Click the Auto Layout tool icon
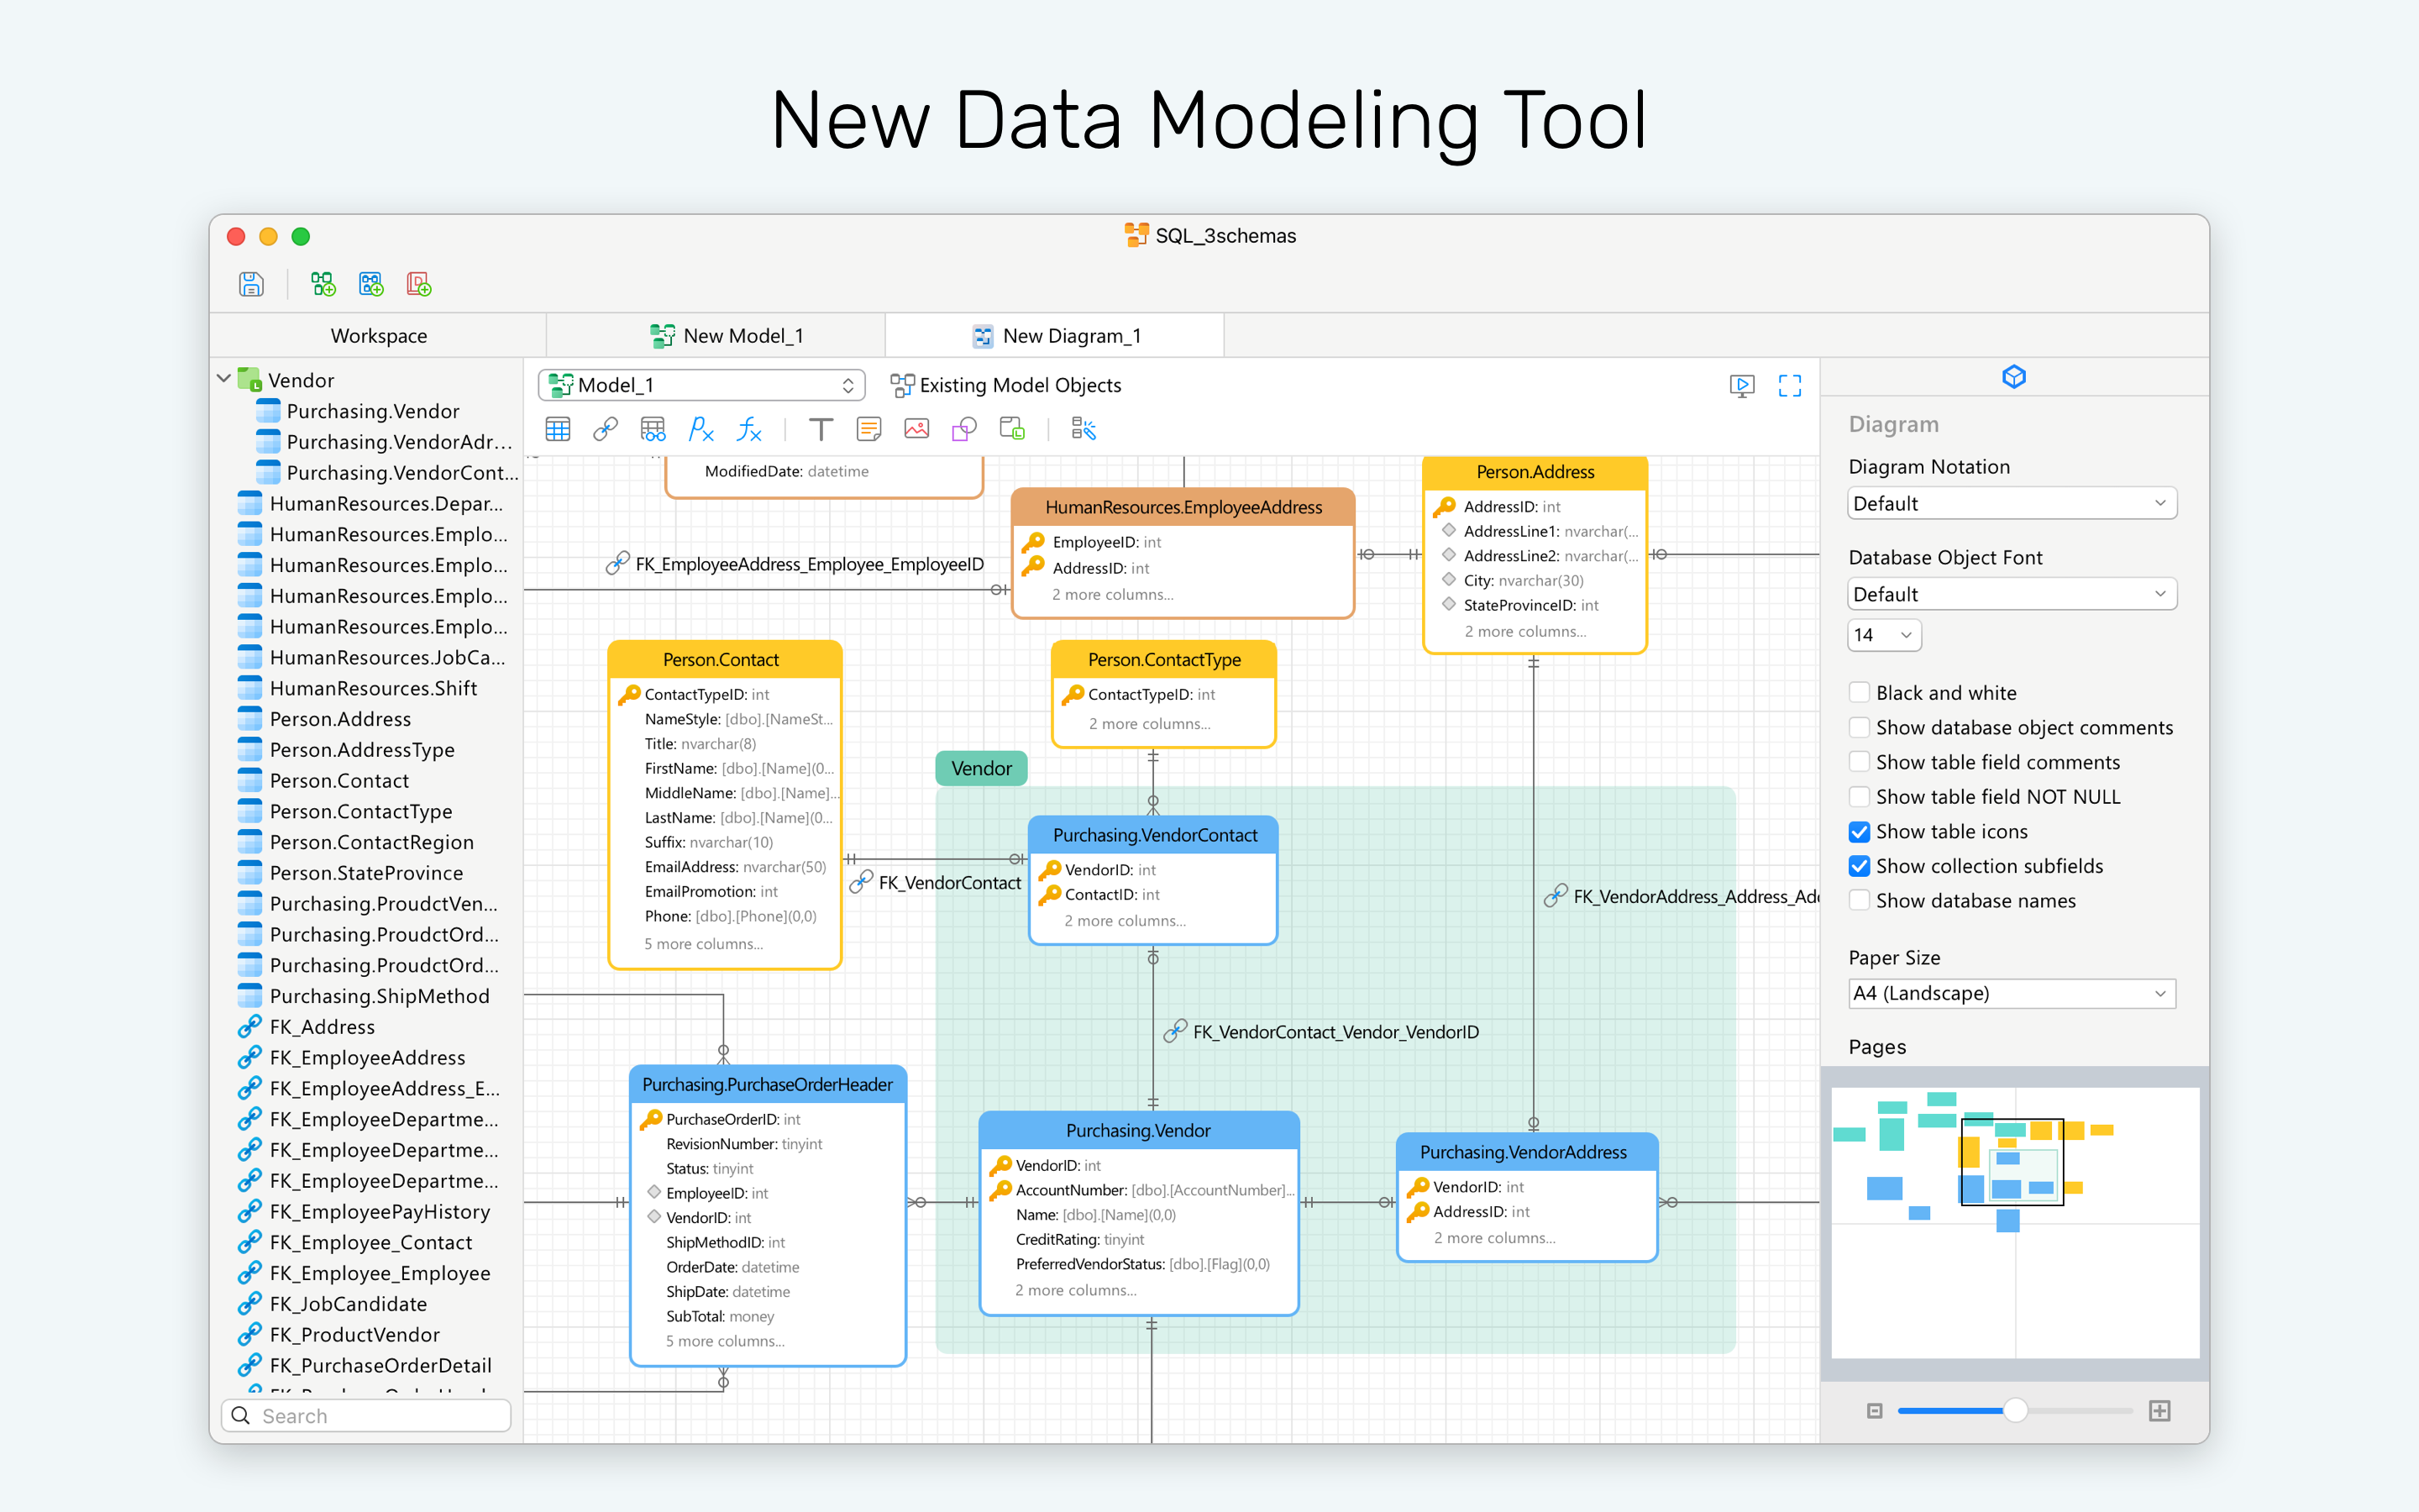The width and height of the screenshot is (2419, 1512). pyautogui.click(x=1084, y=429)
